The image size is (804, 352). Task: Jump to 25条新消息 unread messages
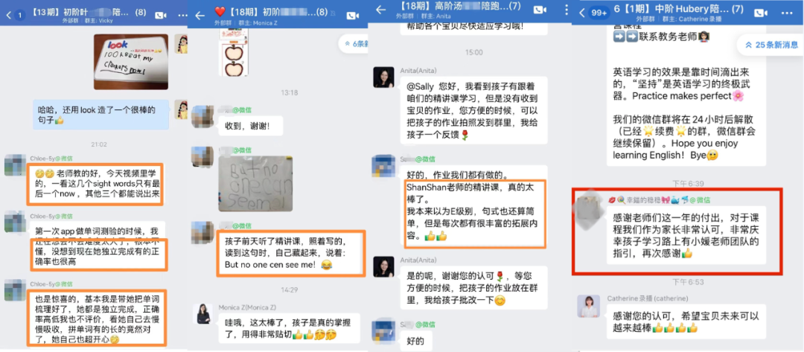(x=770, y=45)
